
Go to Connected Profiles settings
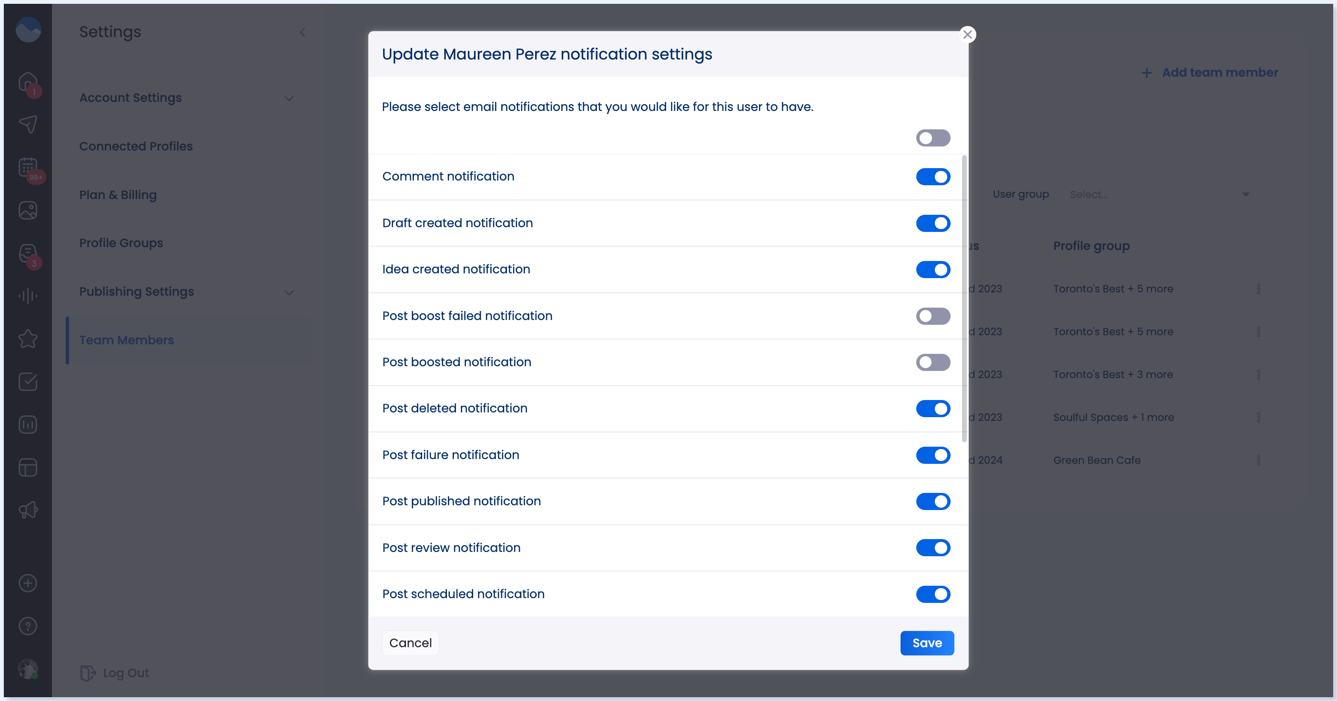click(135, 146)
